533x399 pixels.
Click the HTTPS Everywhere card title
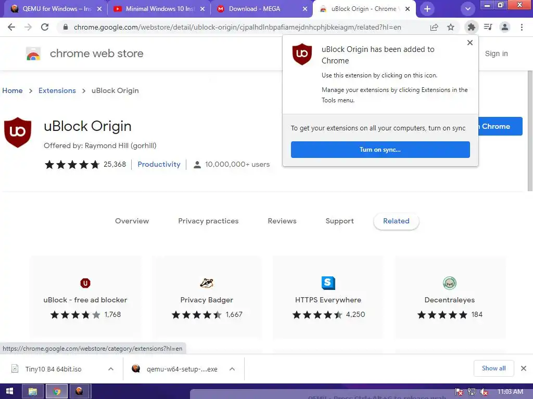(x=328, y=300)
